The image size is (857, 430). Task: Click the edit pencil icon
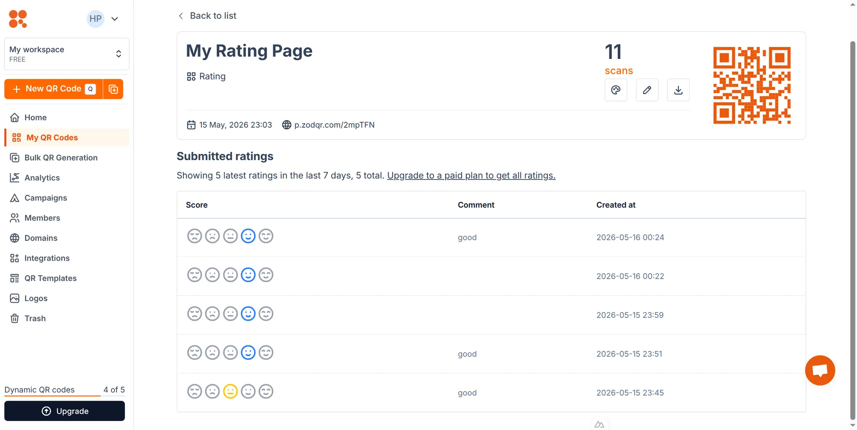pos(647,90)
